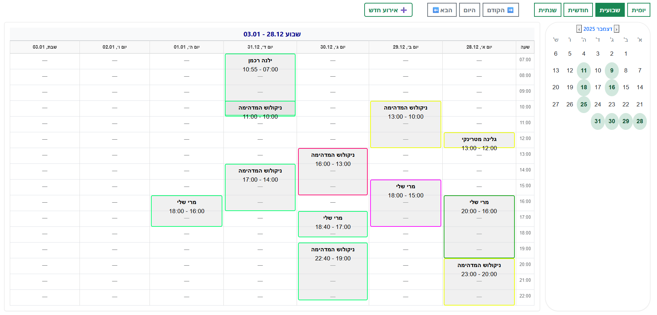
Task: Select the active שבועית weekly view tab
Action: point(610,10)
